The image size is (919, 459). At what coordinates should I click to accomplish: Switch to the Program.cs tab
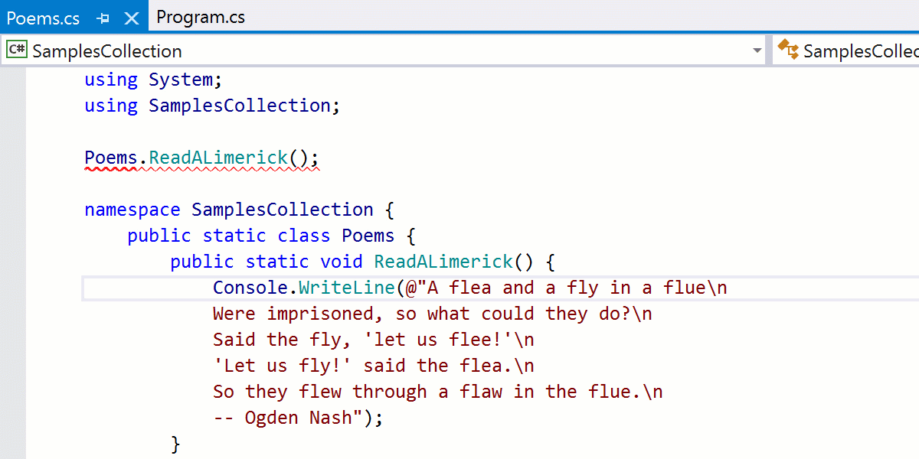[x=201, y=17]
